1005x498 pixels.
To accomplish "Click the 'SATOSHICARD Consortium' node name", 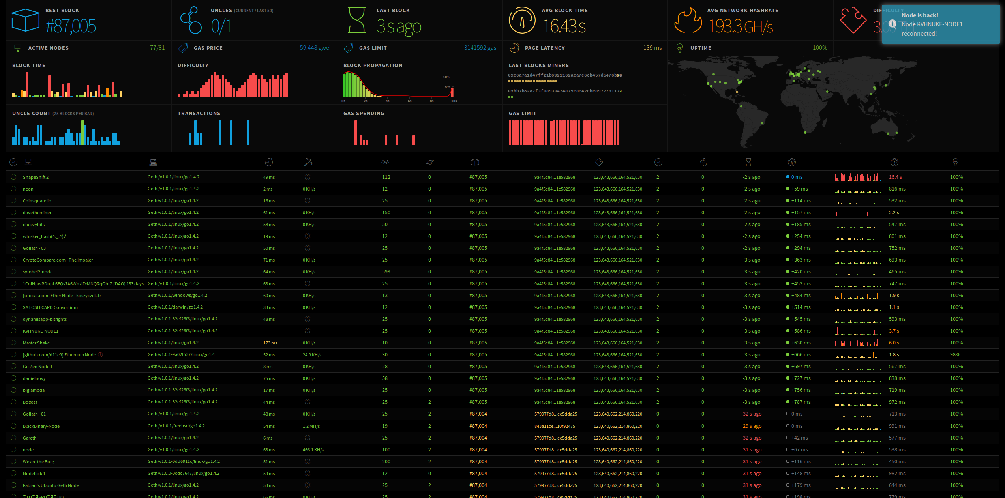I will tap(50, 307).
